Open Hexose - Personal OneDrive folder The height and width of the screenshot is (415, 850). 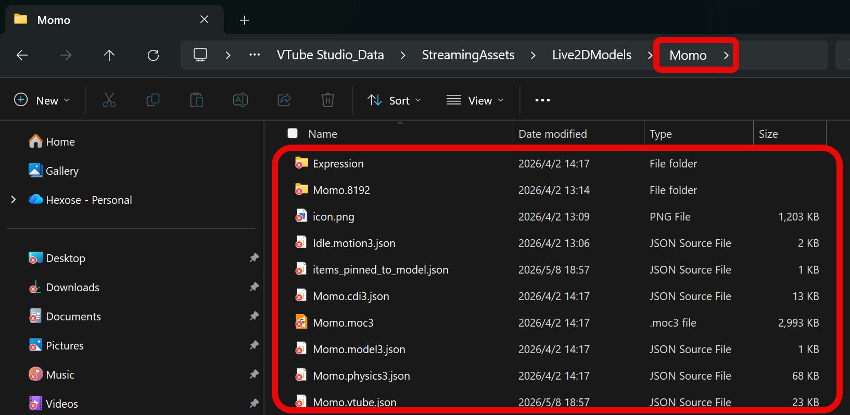(81, 200)
